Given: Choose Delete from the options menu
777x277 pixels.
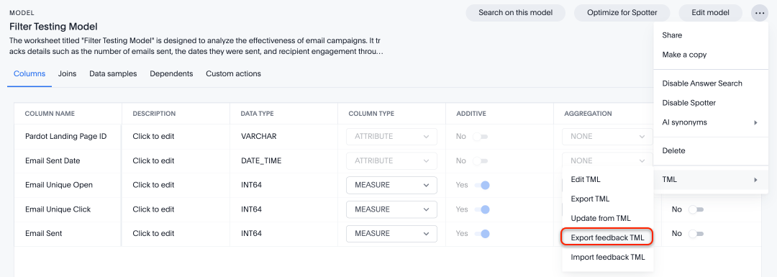Looking at the screenshot, I should click(711, 150).
